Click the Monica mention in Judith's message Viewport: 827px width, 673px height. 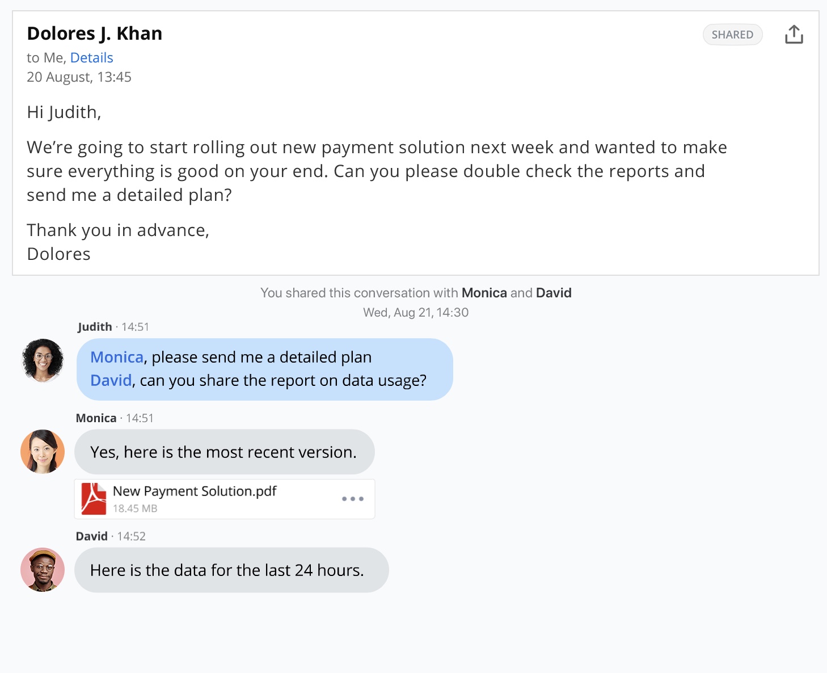tap(117, 357)
